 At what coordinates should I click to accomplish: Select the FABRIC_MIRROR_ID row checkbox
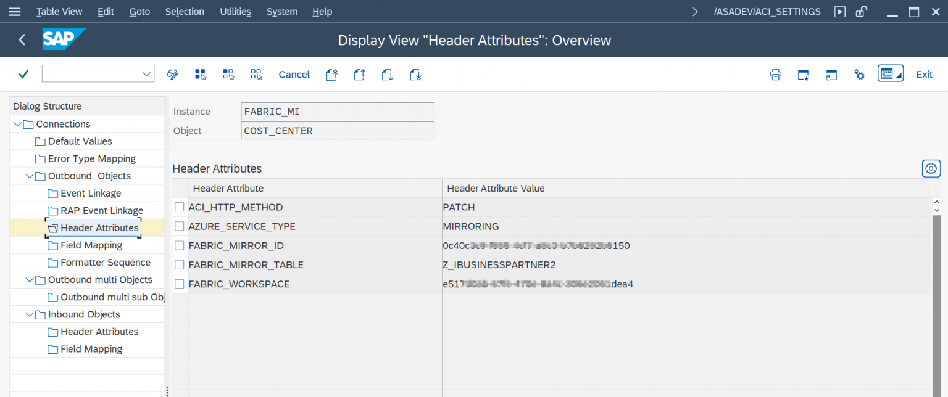(x=179, y=245)
